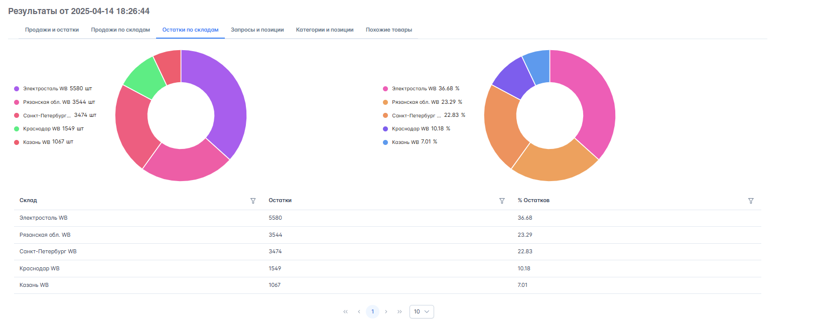Open the filter for % Остатков column
This screenshot has width=817, height=326.
click(751, 201)
